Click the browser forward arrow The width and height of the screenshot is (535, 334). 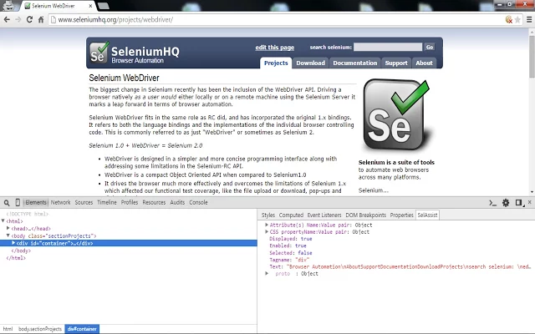point(18,19)
